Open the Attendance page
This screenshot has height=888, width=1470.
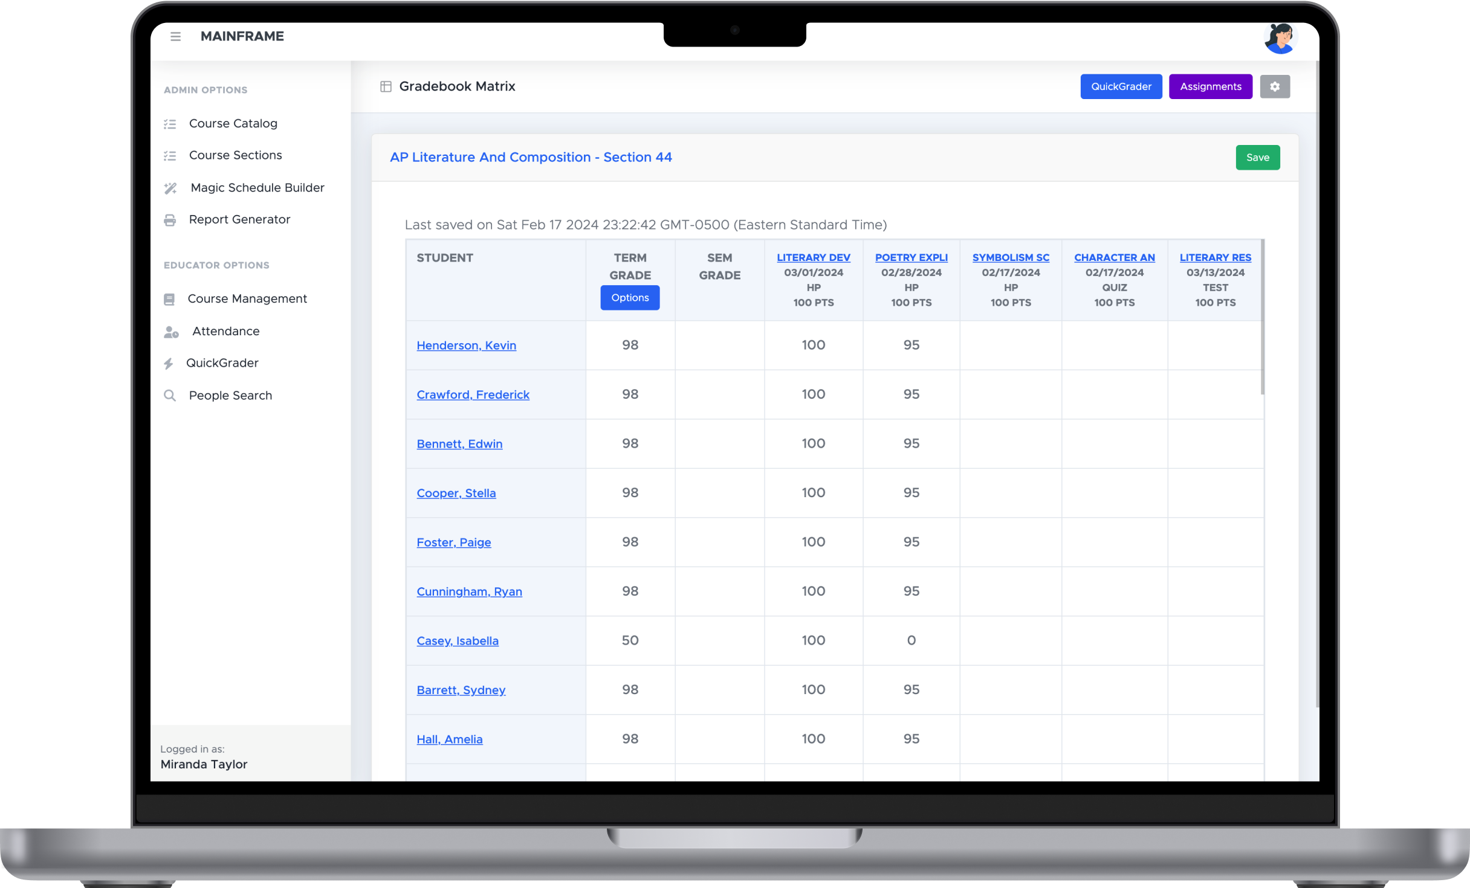point(225,331)
